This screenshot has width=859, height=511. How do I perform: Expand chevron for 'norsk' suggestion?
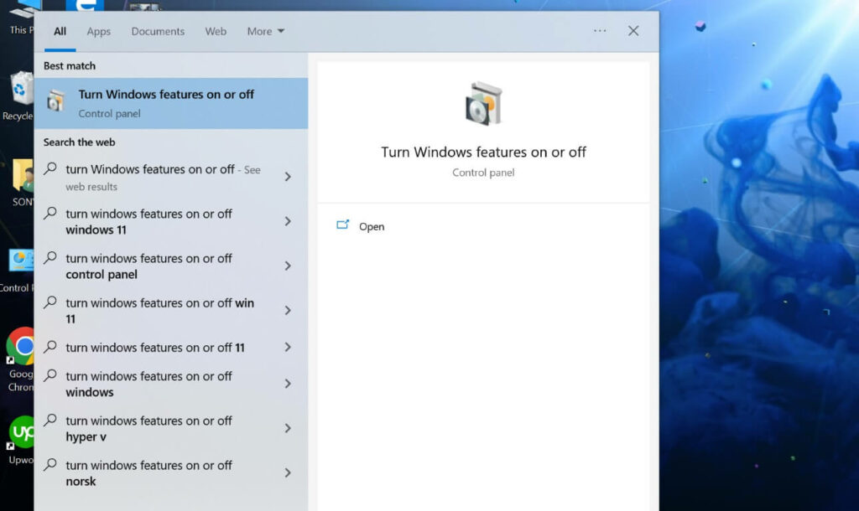[288, 472]
